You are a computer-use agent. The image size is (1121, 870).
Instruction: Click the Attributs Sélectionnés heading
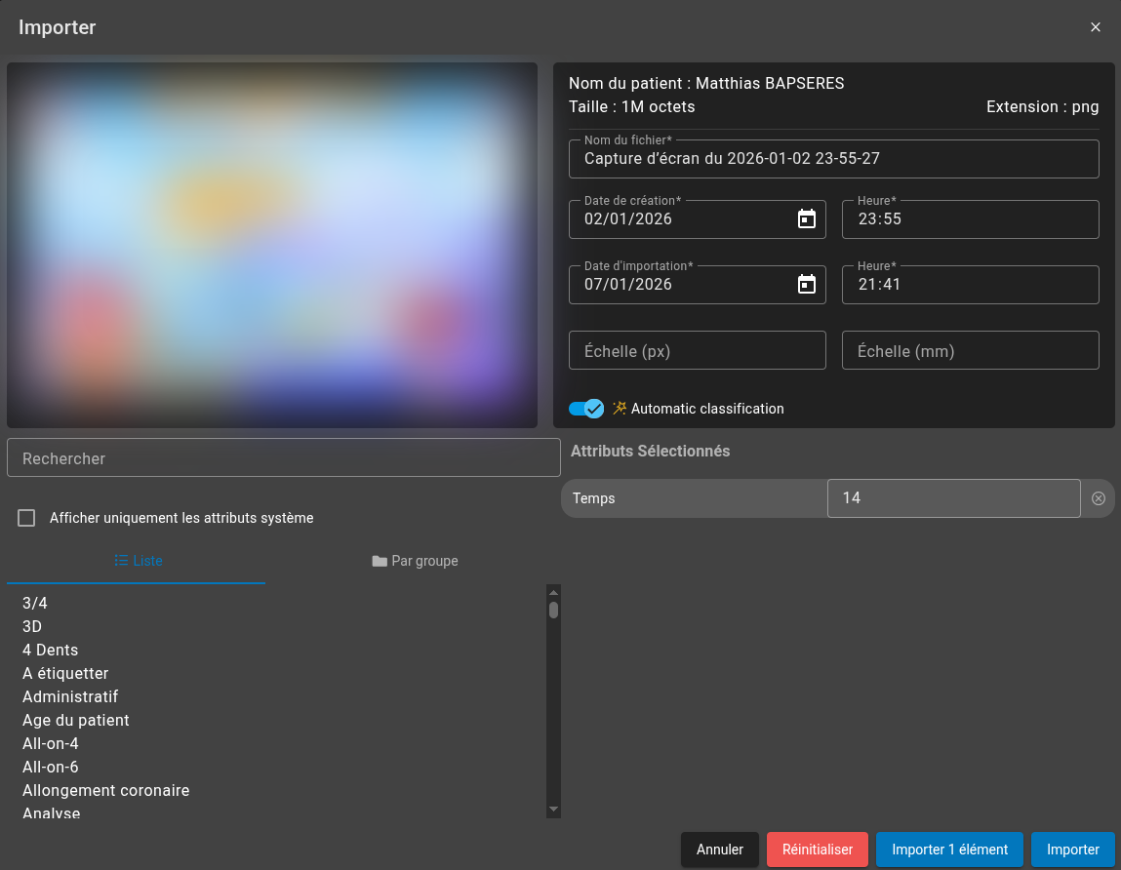click(x=650, y=451)
